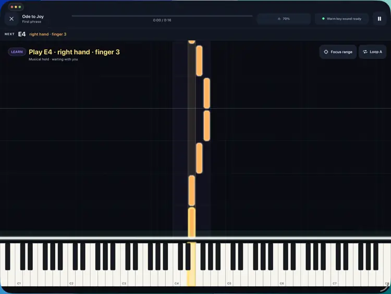Screen dimensions: 391x294
Task: Toggle the Loop A button
Action: [372, 52]
